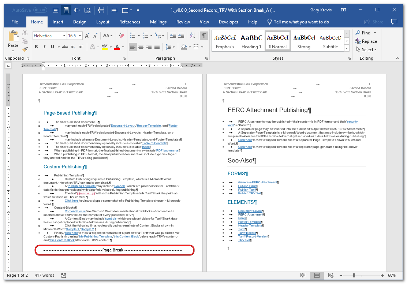Click the Copy icon in Clipboard group
Image resolution: width=407 pixels, height=284 pixels.
(25, 41)
